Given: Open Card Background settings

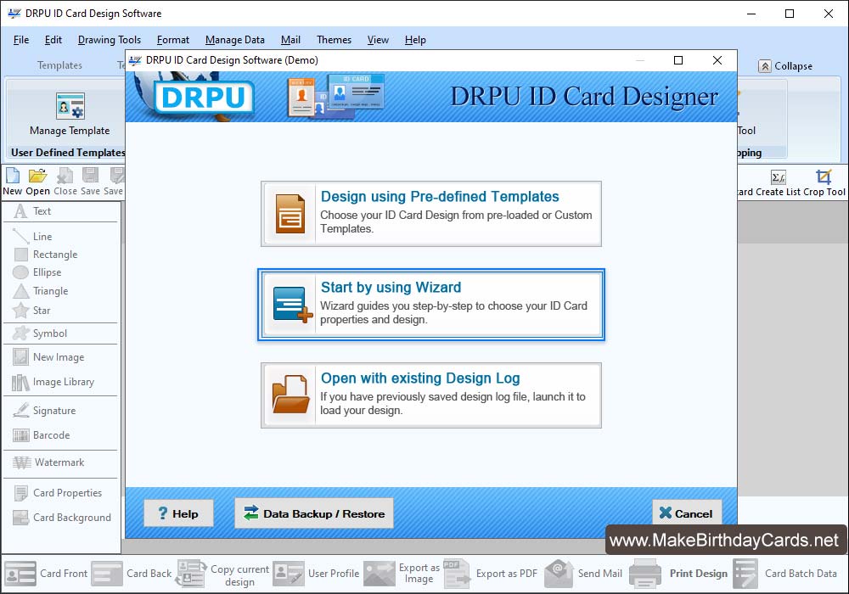Looking at the screenshot, I should point(60,518).
